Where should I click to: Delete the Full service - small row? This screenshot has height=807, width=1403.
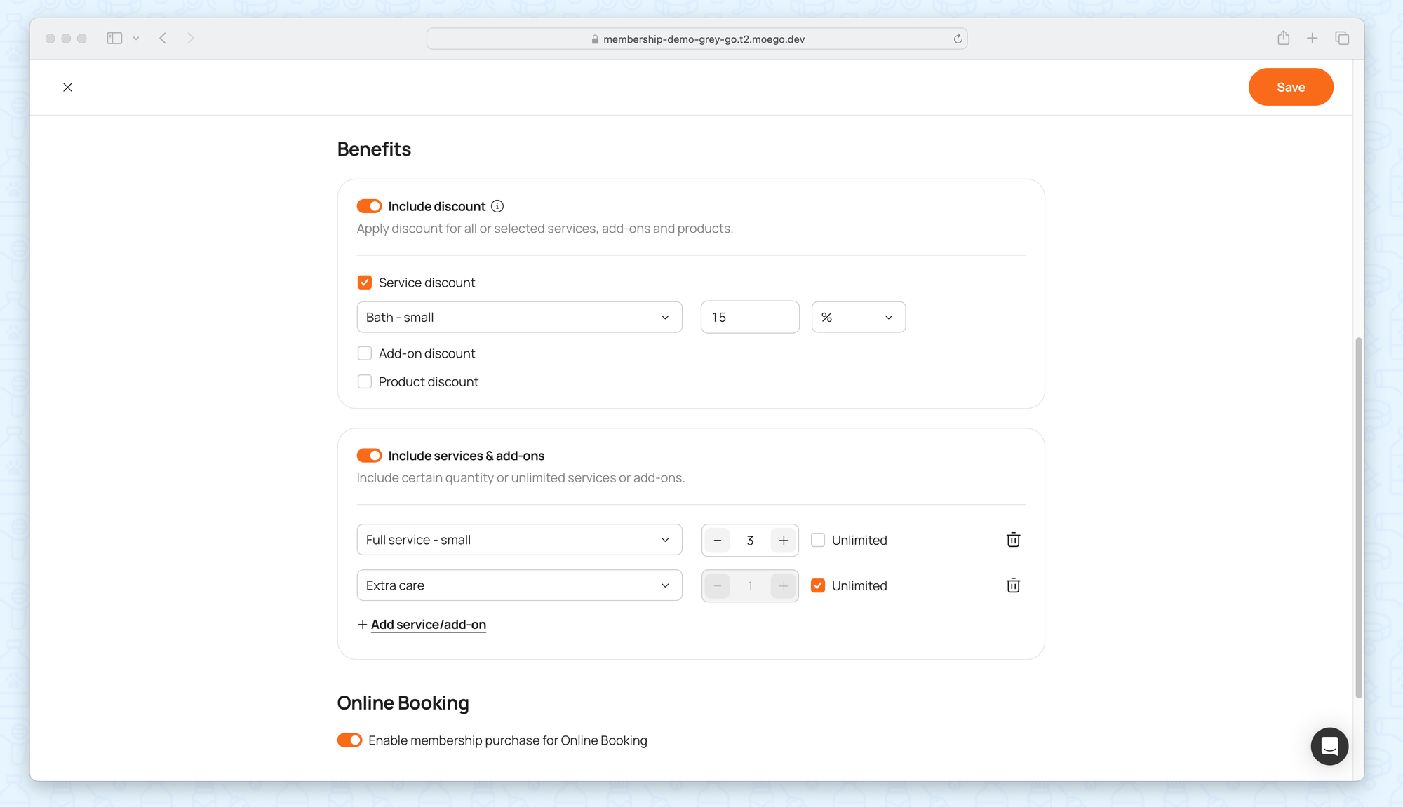tap(1013, 540)
